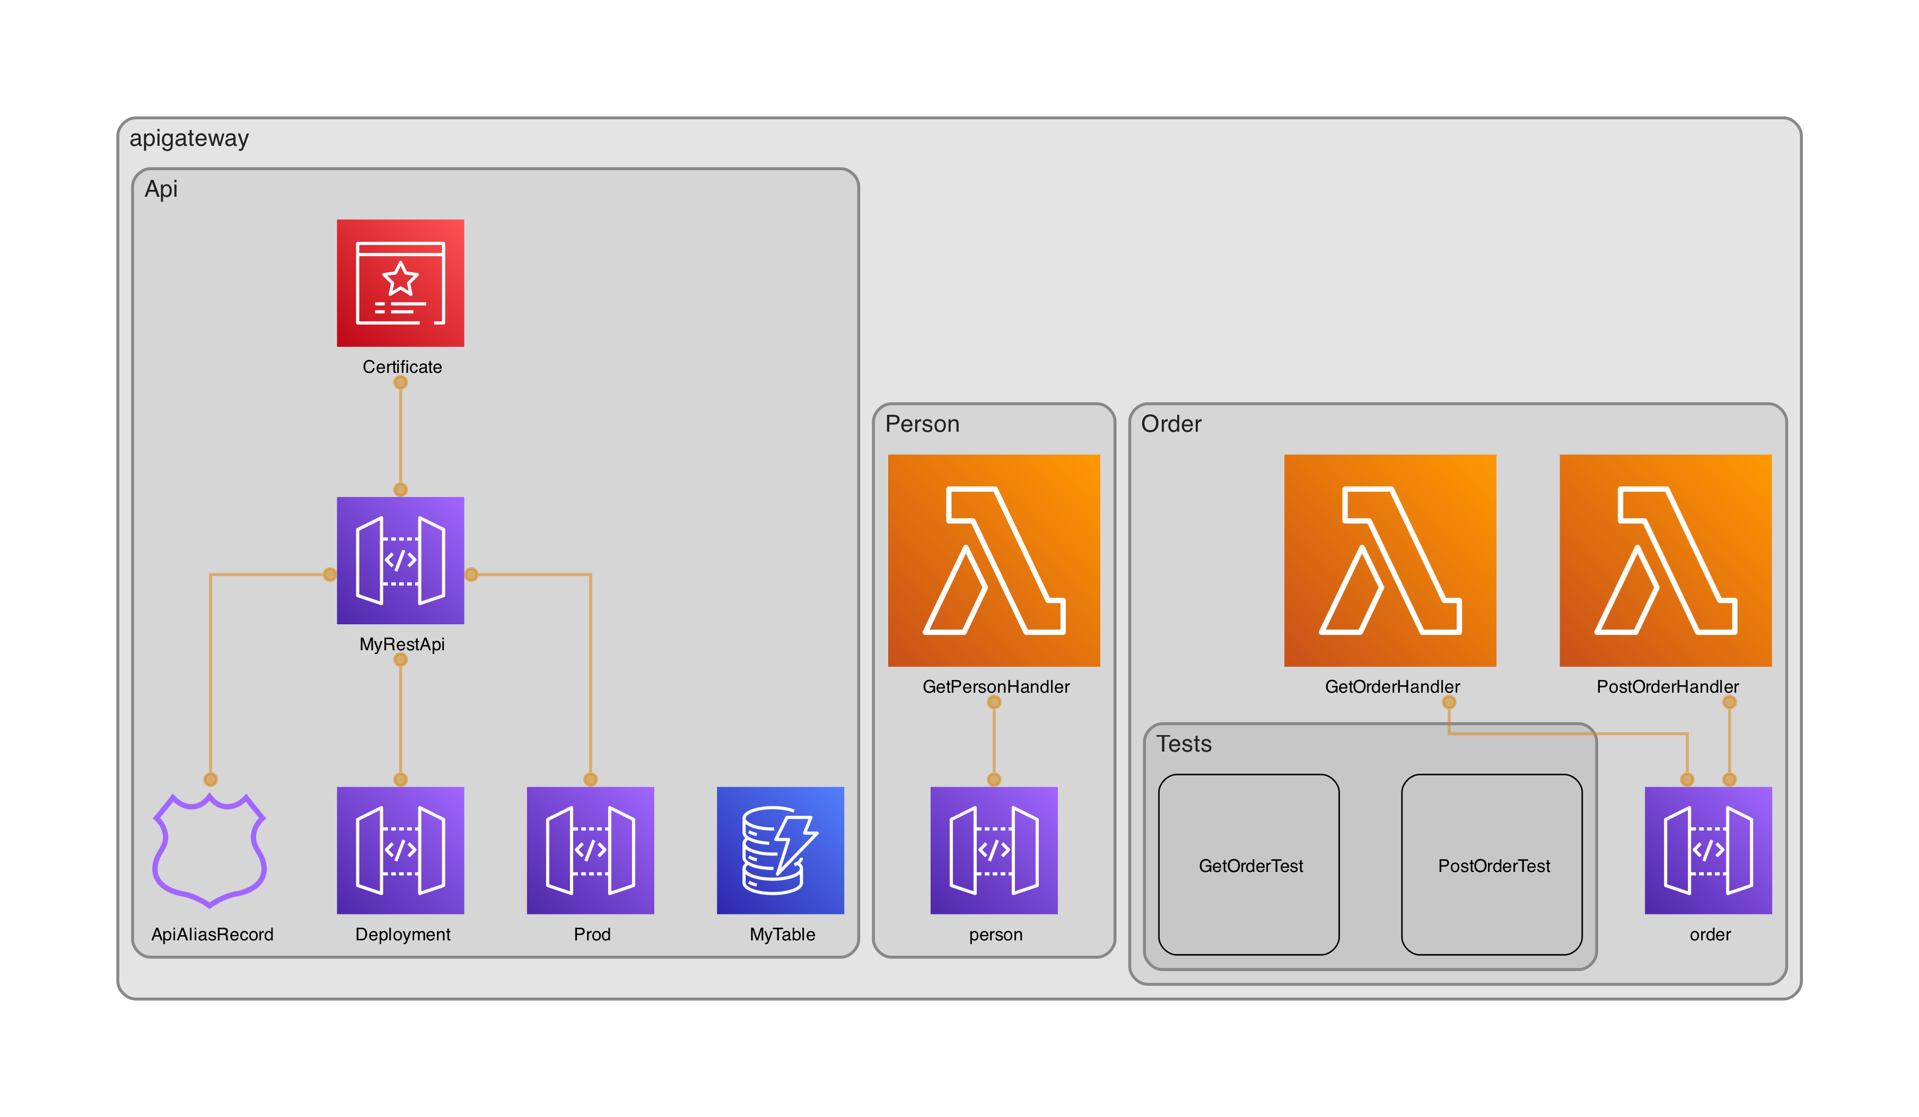Click connector dot below GetPersonHandler label

click(994, 702)
